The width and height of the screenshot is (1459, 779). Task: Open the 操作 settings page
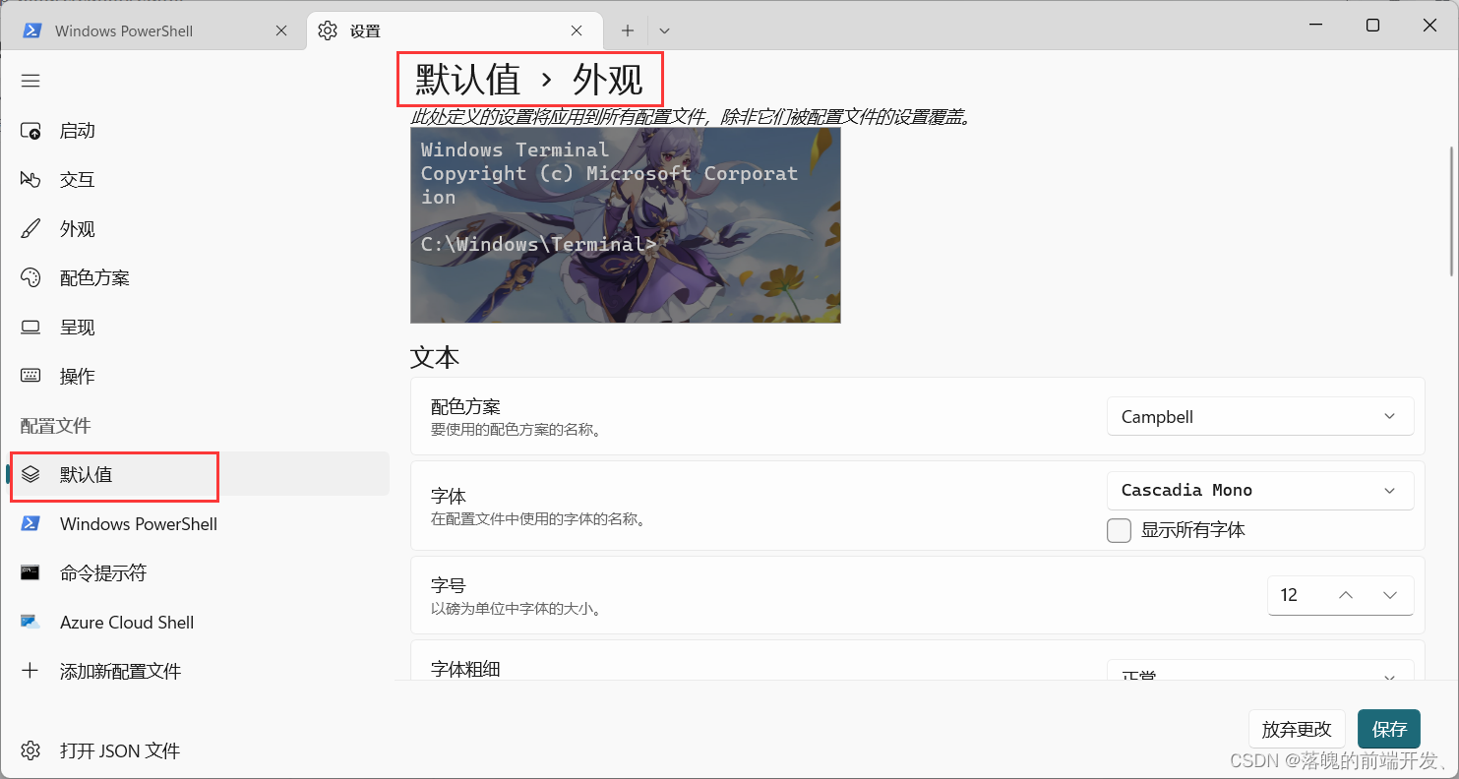[x=197, y=377]
